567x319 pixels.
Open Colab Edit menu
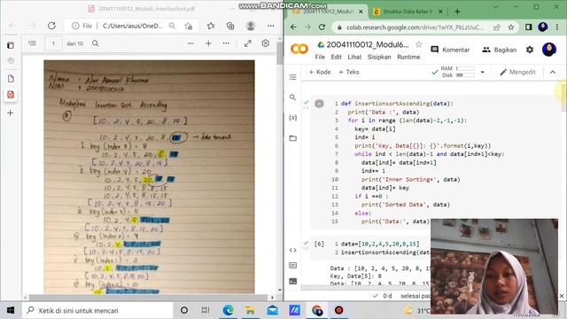point(336,57)
